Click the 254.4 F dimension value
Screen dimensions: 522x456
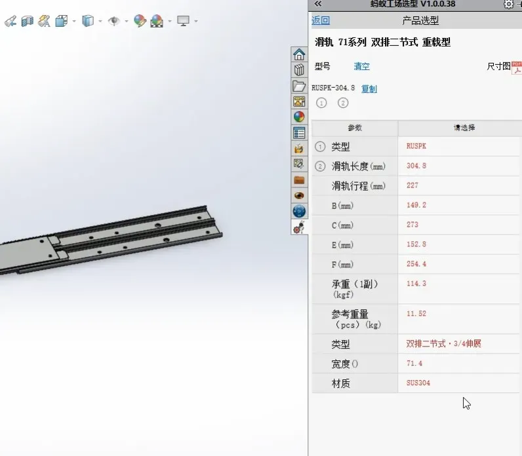coord(416,264)
